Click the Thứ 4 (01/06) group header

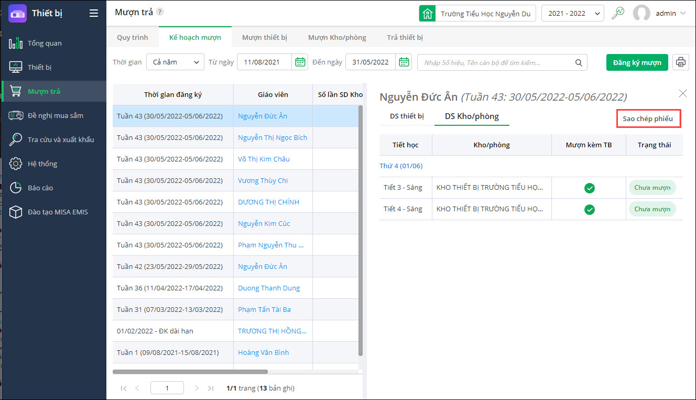401,166
